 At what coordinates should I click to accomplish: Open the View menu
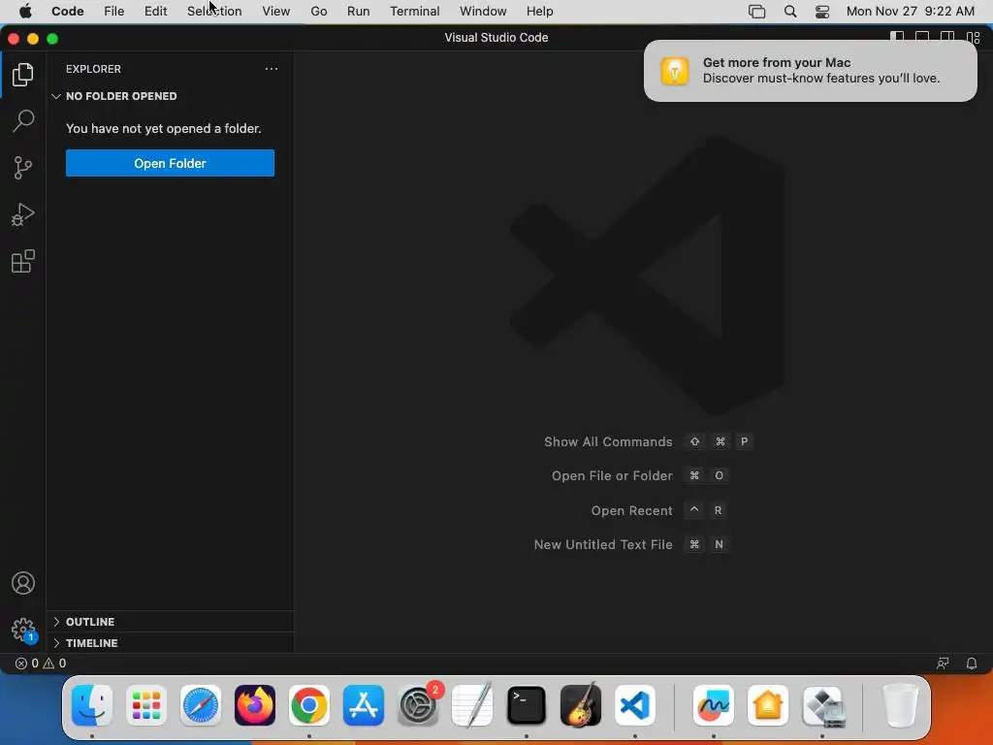[x=276, y=12]
